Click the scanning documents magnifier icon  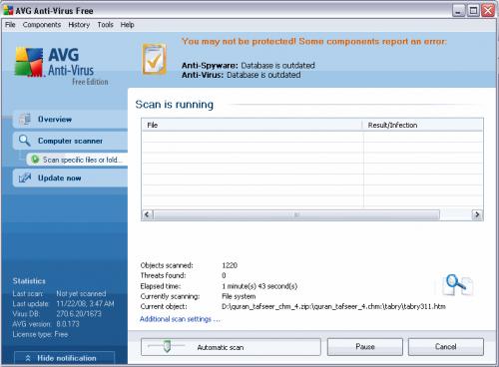point(458,285)
